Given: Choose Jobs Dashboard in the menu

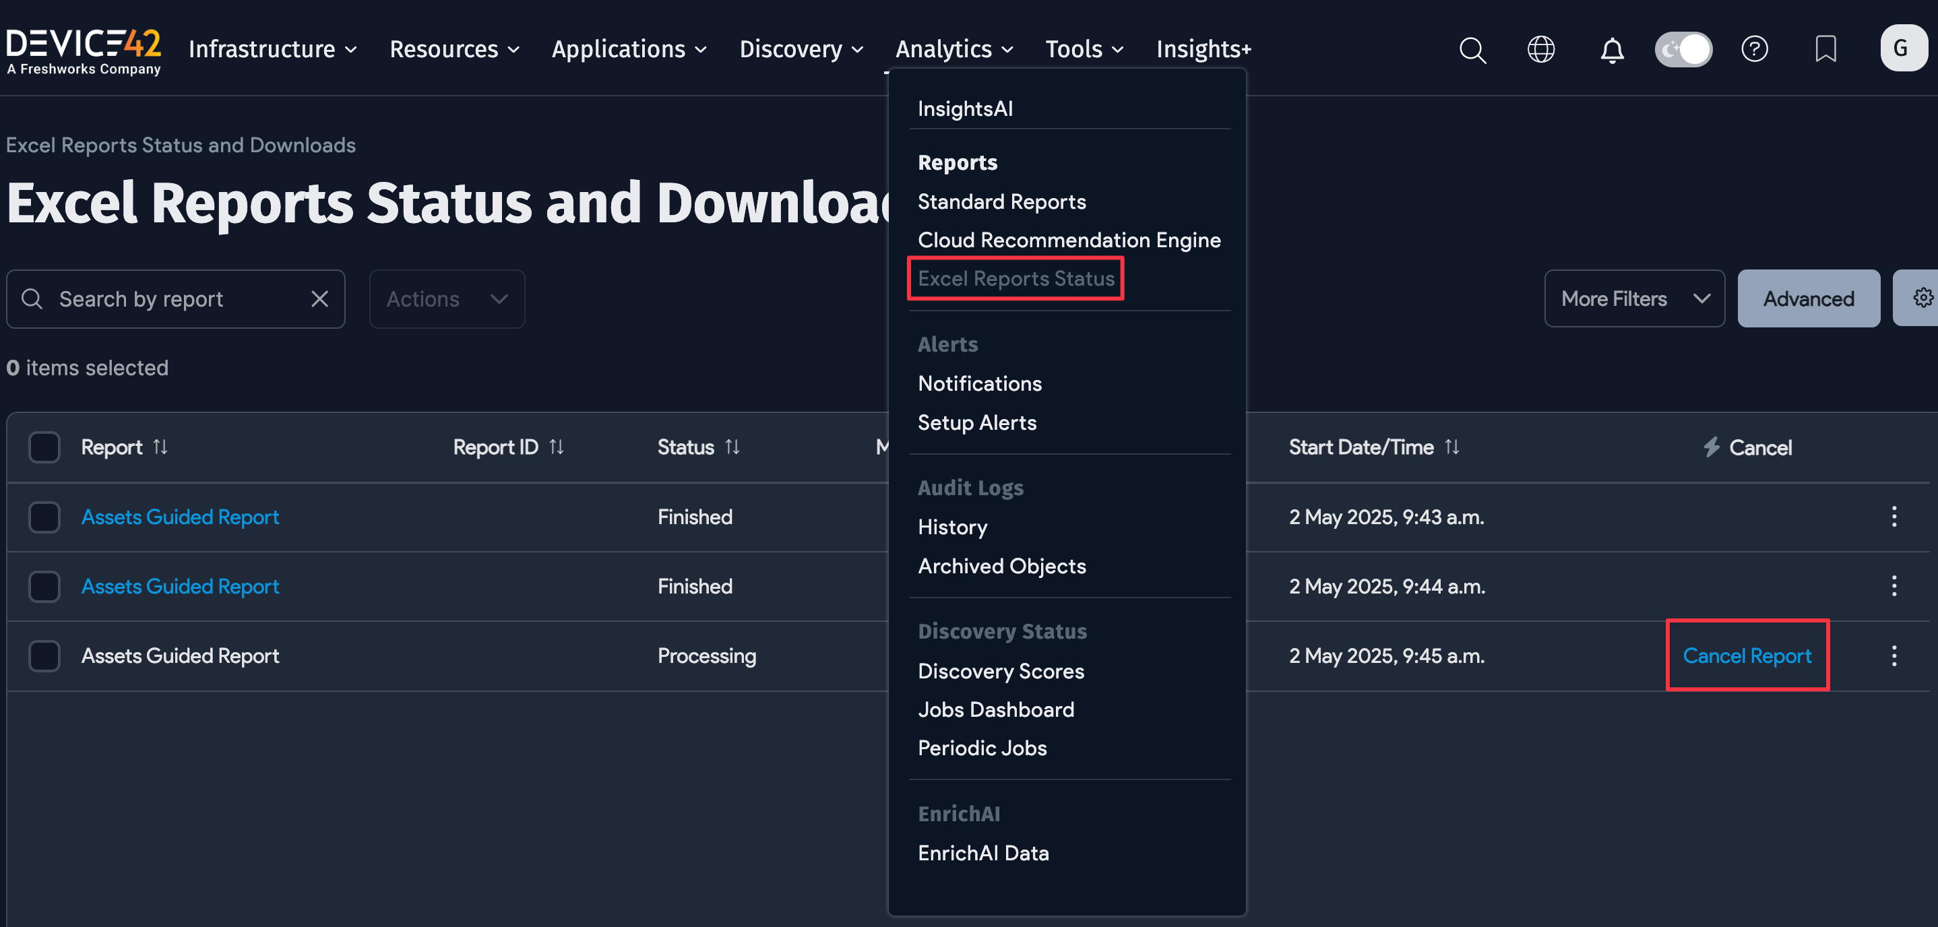Looking at the screenshot, I should click(x=995, y=709).
